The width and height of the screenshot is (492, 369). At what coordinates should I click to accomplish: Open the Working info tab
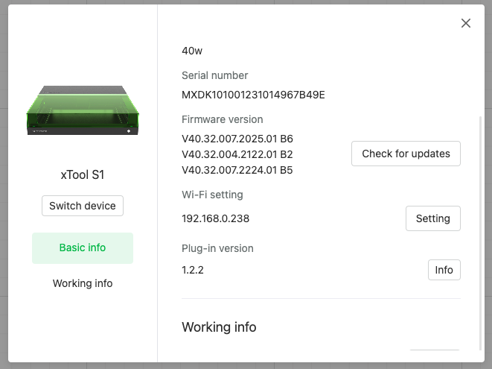tap(83, 283)
